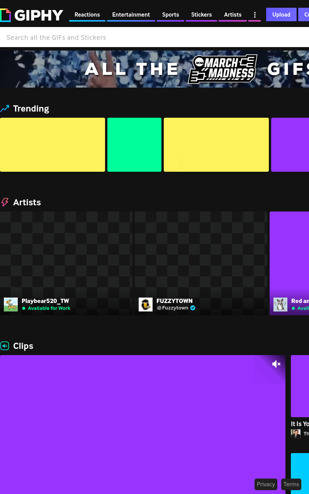
Task: Open the GIPHY logo home link
Action: 32,15
